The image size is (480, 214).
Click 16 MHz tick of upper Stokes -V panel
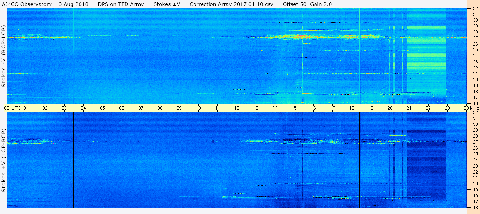tap(475, 103)
